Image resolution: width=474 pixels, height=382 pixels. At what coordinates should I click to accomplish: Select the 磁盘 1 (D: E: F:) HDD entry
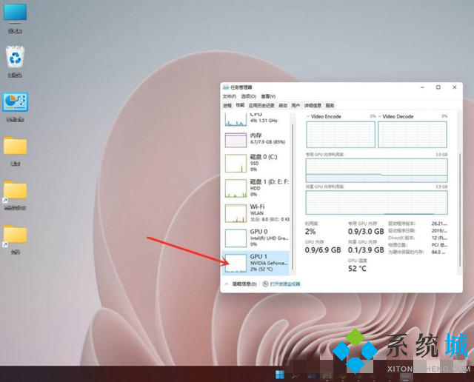click(256, 188)
